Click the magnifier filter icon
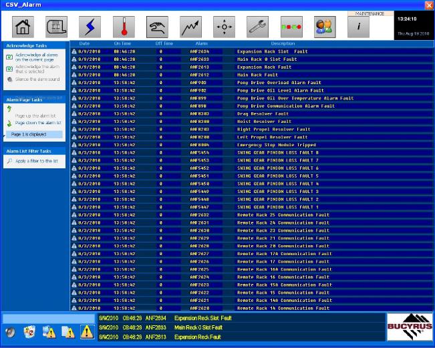435x348 pixels. coord(9,161)
